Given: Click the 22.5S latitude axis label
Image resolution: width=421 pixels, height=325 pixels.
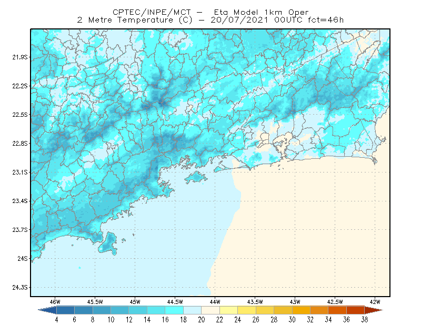Looking at the screenshot, I should click(x=20, y=115).
